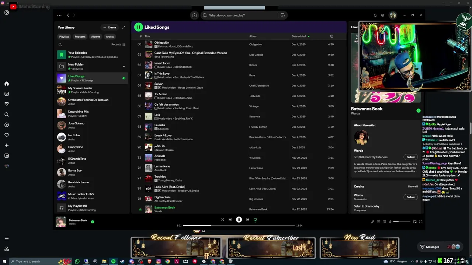
Task: Show lyrics with the microphone icon
Action: click(372, 222)
